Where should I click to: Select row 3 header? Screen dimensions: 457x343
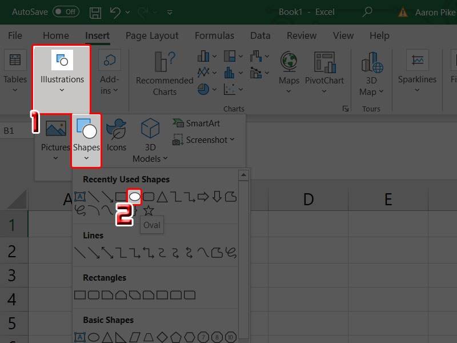pos(13,275)
